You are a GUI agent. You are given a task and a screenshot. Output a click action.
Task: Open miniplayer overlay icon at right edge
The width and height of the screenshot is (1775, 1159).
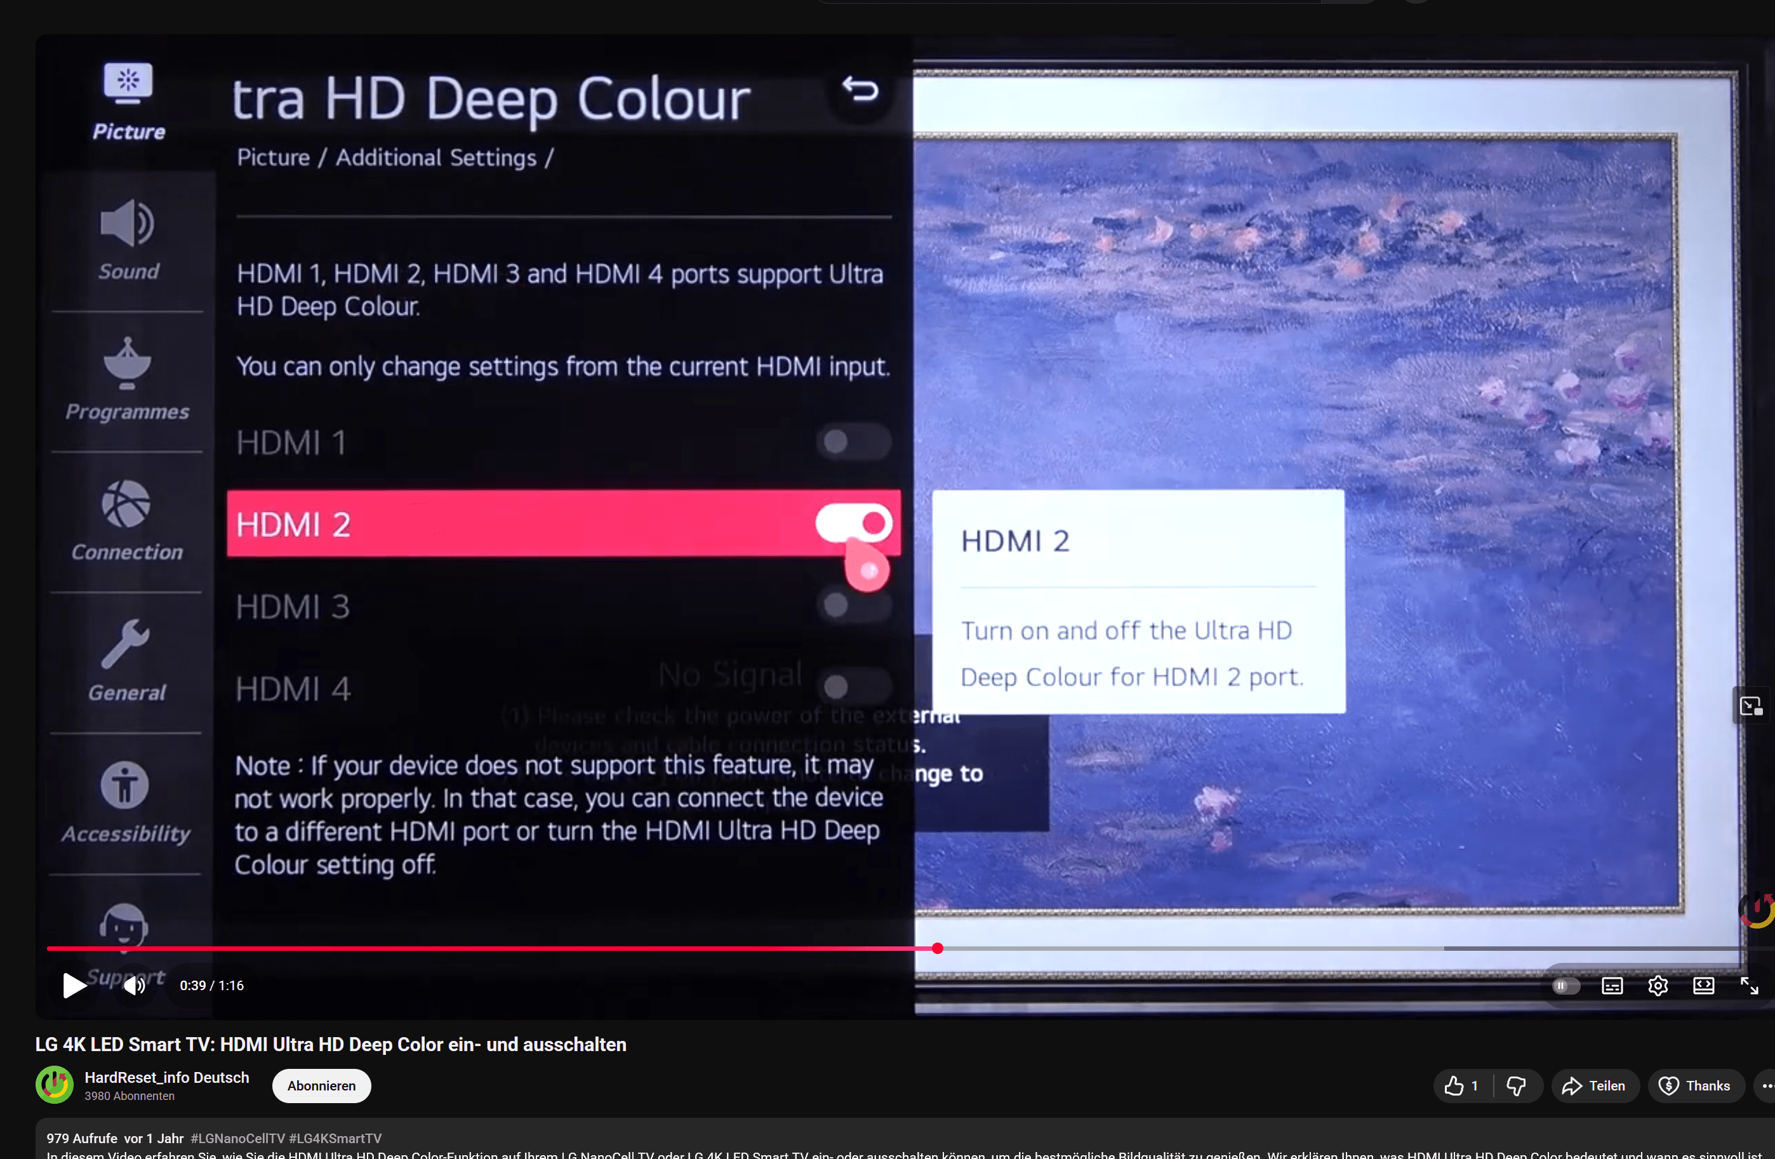tap(1750, 706)
